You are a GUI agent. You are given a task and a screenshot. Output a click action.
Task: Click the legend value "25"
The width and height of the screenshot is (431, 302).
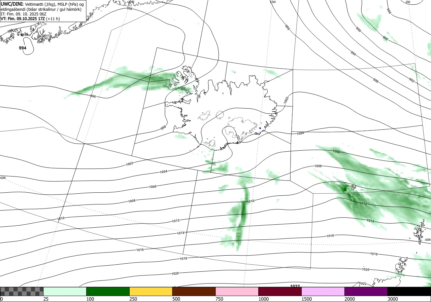(x=46, y=299)
